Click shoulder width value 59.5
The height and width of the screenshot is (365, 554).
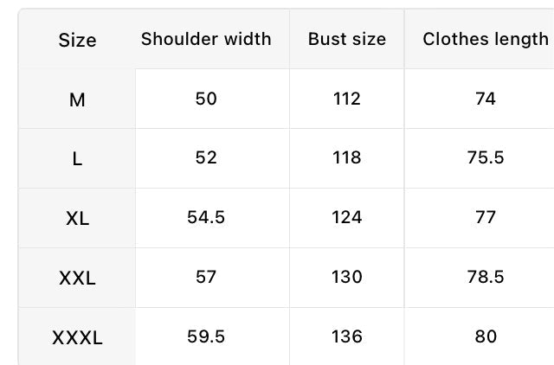(206, 336)
